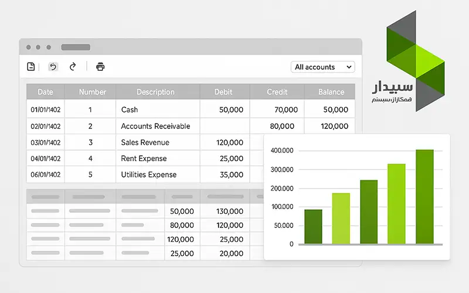
Task: Select the Accounts Receivable entry
Action: 151,126
